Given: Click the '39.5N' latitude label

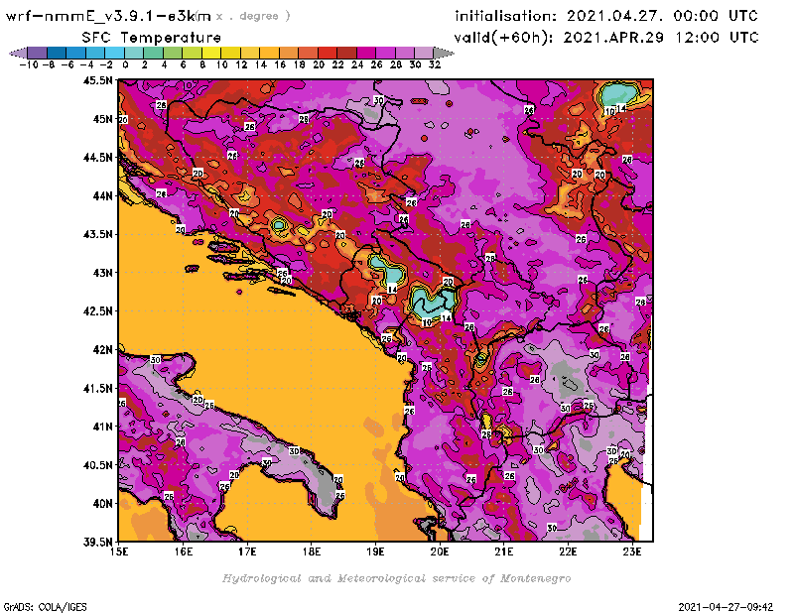Looking at the screenshot, I should 97,542.
